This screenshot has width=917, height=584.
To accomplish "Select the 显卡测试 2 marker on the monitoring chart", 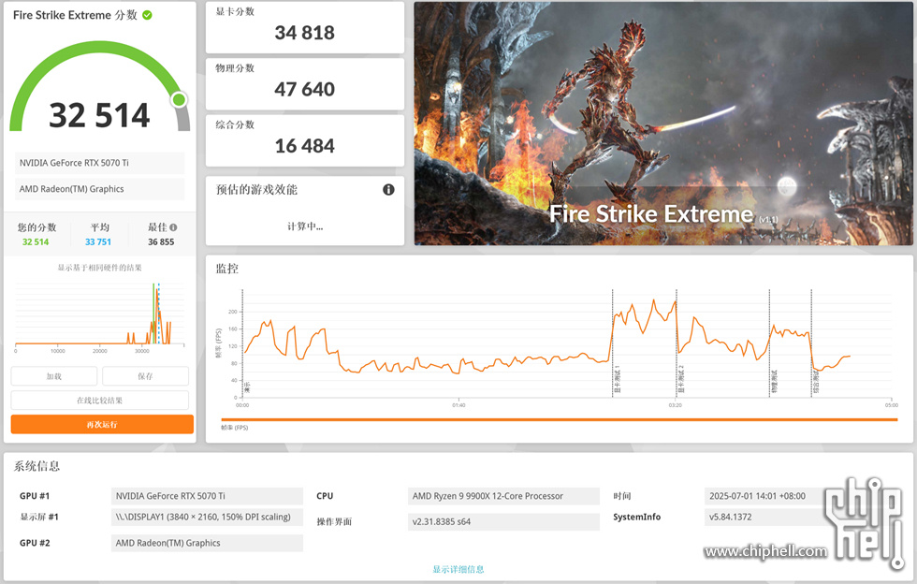I will 681,380.
